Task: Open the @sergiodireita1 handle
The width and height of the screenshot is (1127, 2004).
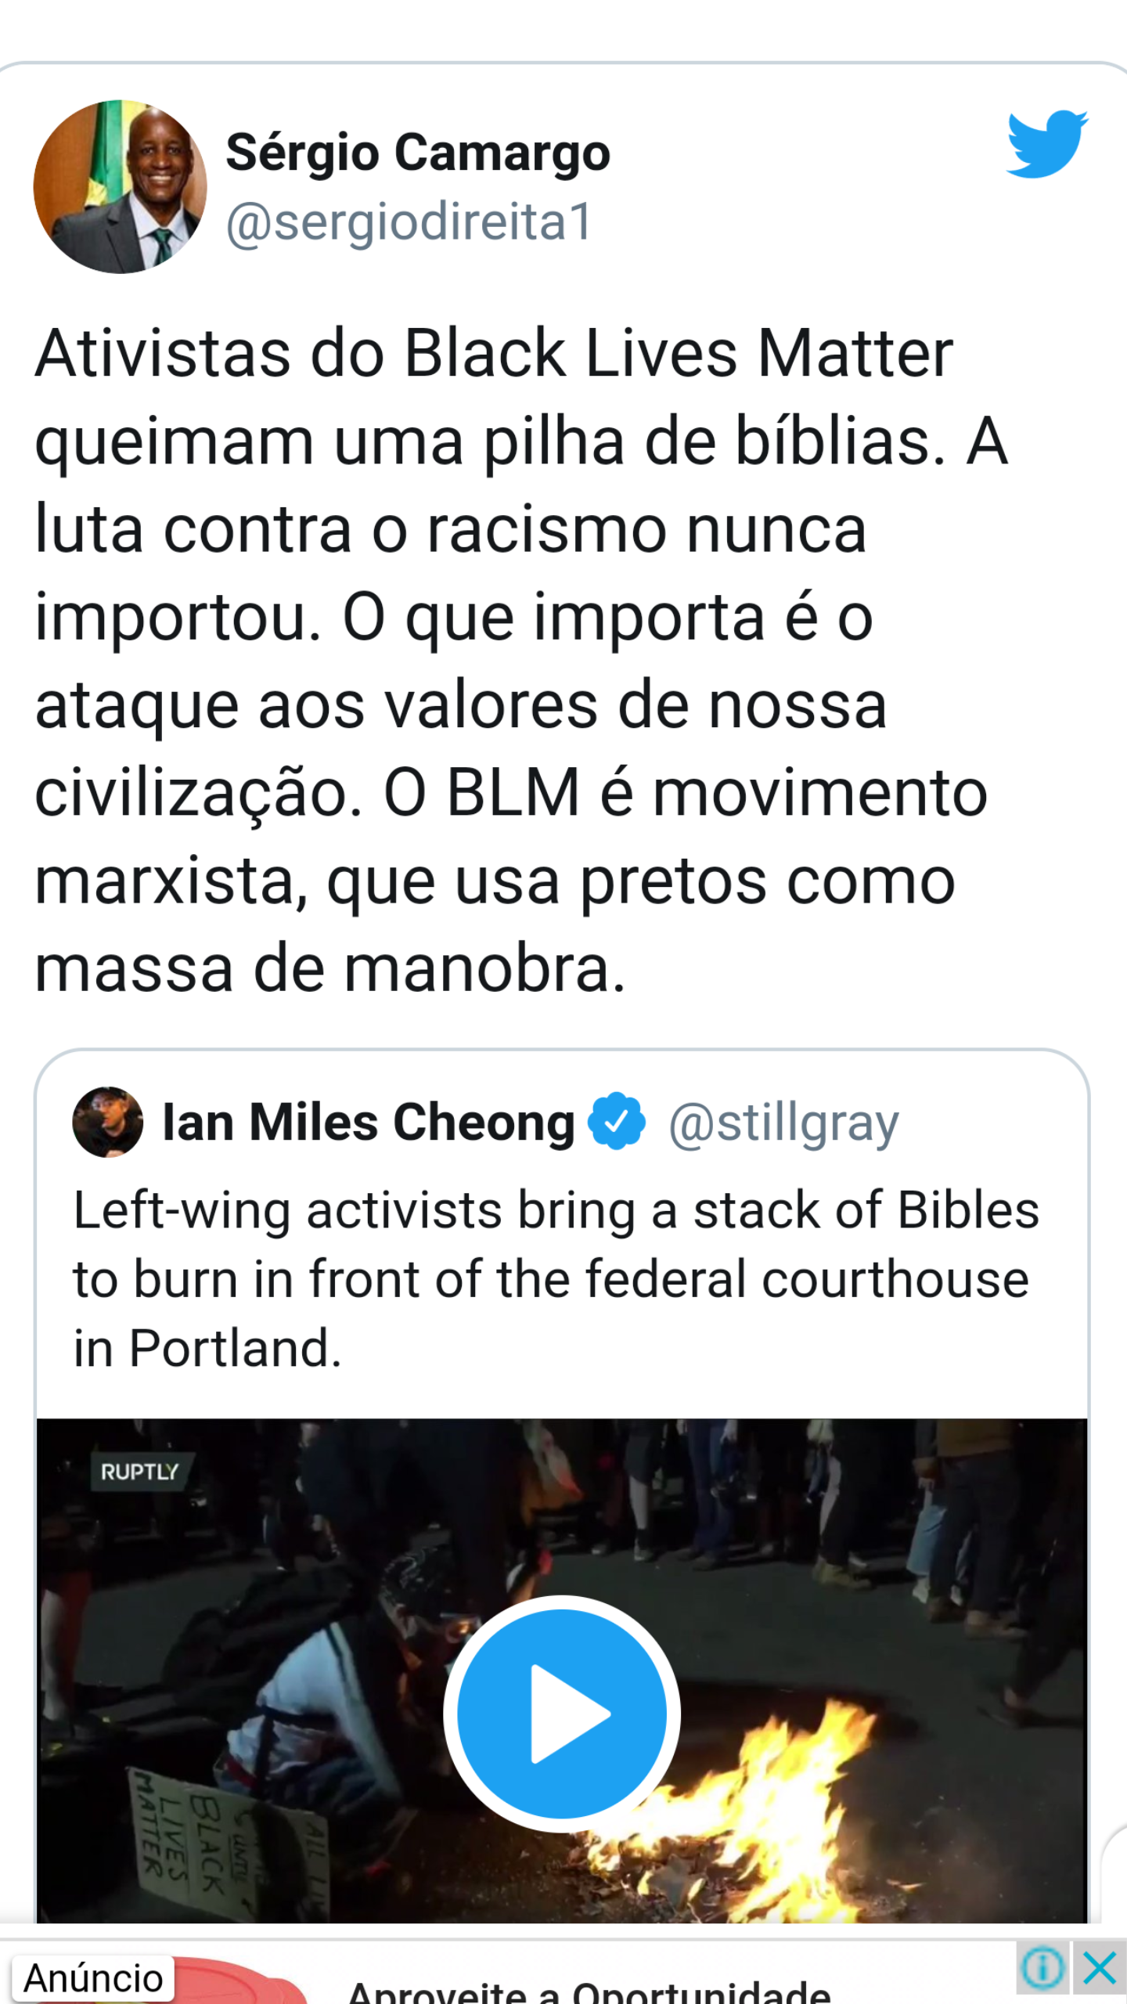Action: click(409, 222)
